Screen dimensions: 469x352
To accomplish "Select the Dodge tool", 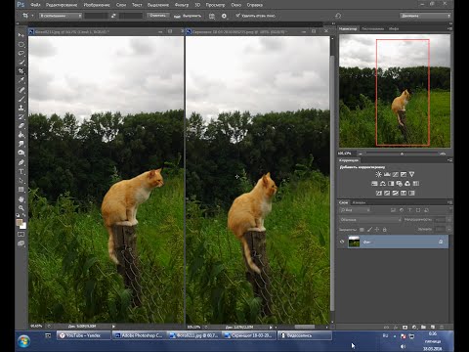I will [x=21, y=153].
